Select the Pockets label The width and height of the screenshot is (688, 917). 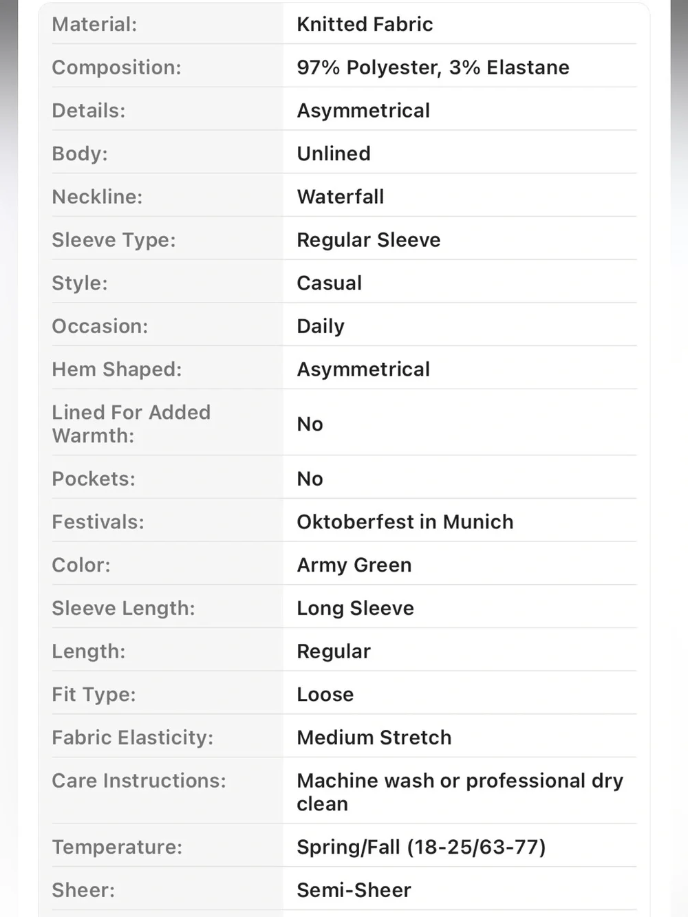(94, 479)
